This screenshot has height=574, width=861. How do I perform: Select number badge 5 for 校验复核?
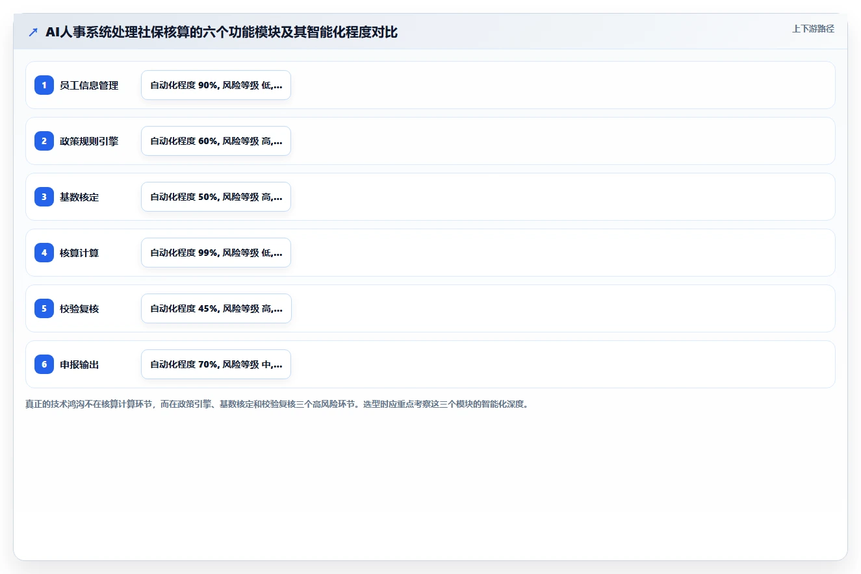pos(44,308)
